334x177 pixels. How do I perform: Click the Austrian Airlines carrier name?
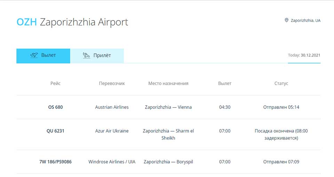coord(112,107)
